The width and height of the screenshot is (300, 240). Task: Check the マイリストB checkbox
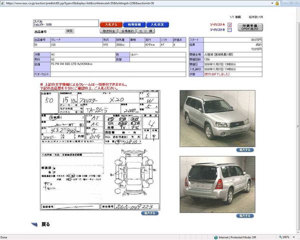(x=229, y=29)
